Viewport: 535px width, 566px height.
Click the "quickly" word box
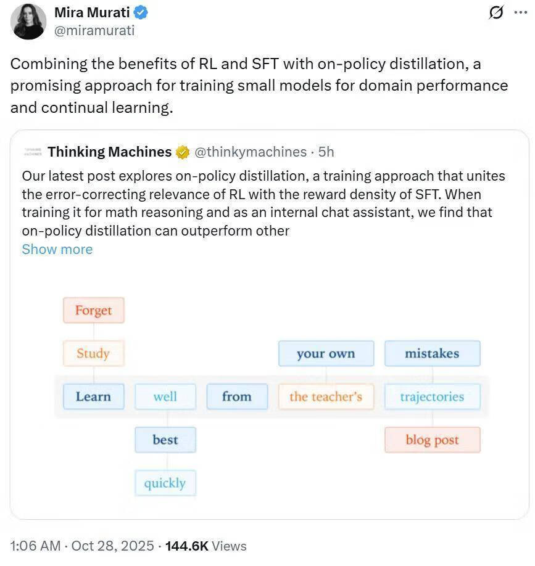165,483
